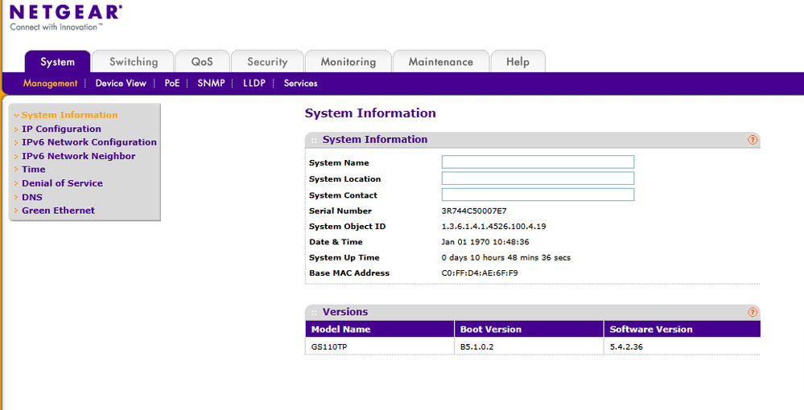This screenshot has width=804, height=410.
Task: Select the Security tab
Action: click(x=267, y=62)
